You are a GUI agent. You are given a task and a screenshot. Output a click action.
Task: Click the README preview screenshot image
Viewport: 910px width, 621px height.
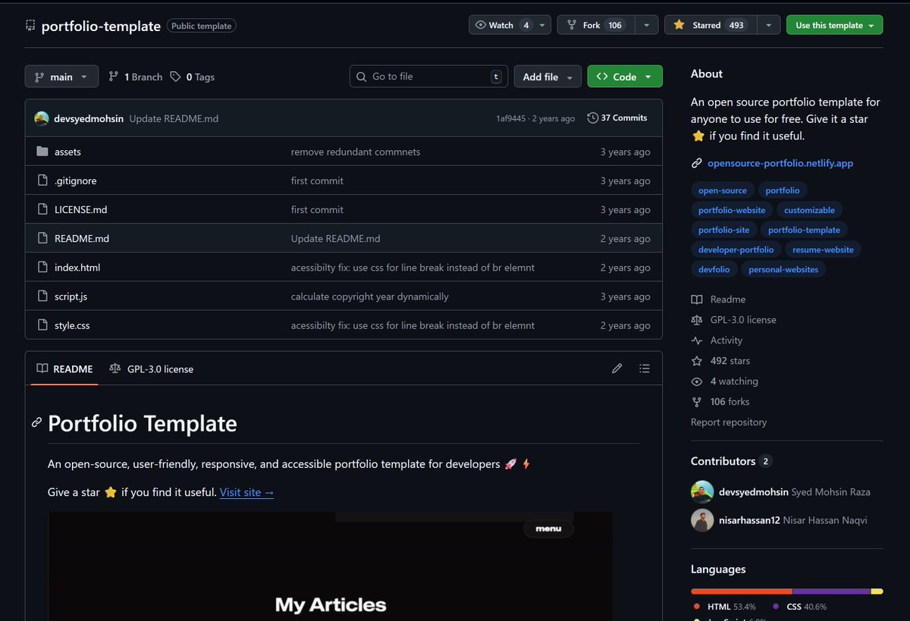pyautogui.click(x=330, y=566)
